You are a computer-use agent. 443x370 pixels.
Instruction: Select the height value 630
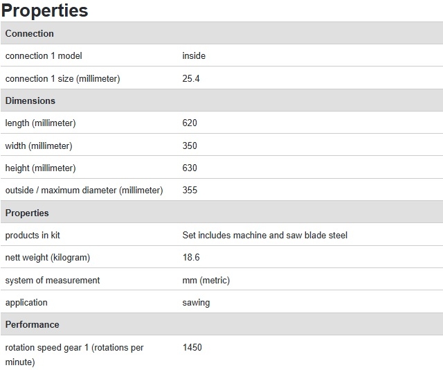point(190,168)
